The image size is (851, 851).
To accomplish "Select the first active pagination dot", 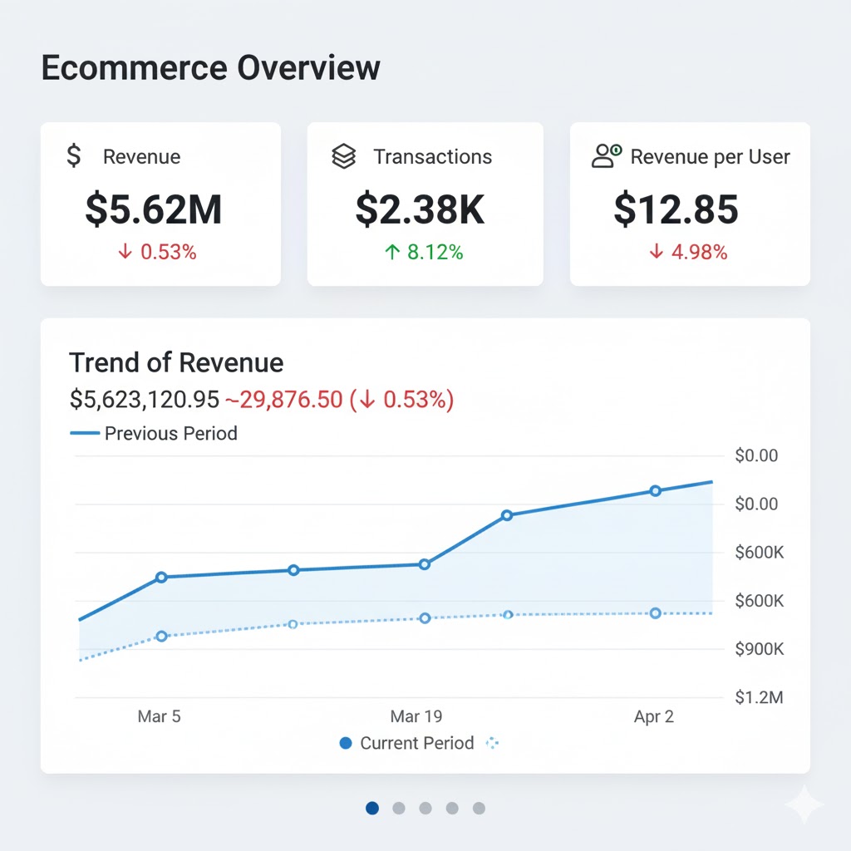I will click(372, 808).
